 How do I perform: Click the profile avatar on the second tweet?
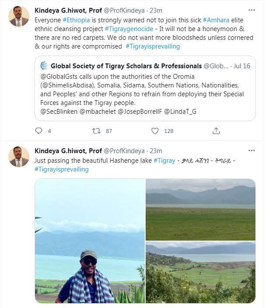coord(19,157)
